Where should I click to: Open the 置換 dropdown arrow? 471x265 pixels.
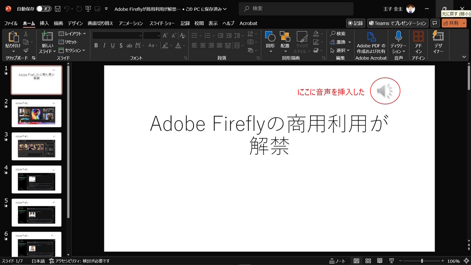click(350, 42)
